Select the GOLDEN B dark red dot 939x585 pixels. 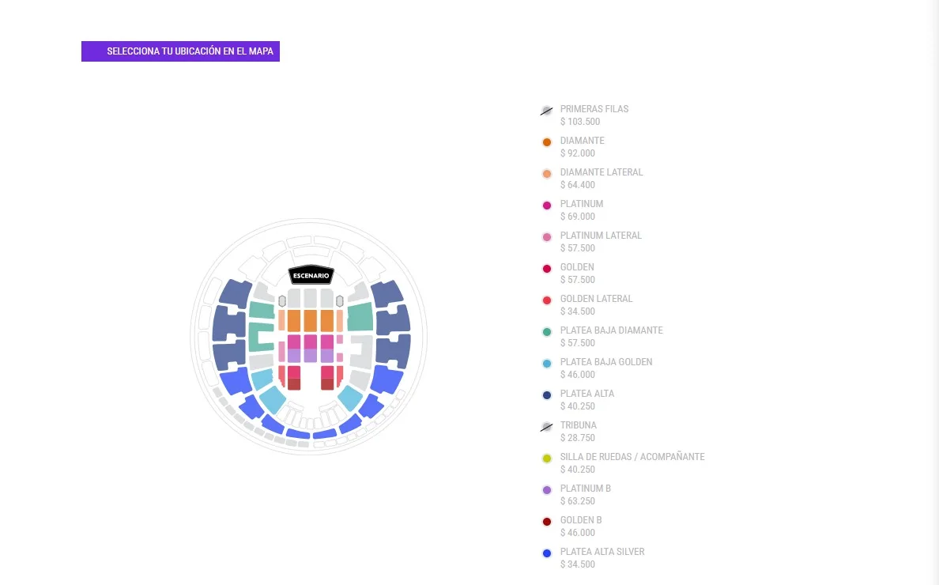pos(547,522)
